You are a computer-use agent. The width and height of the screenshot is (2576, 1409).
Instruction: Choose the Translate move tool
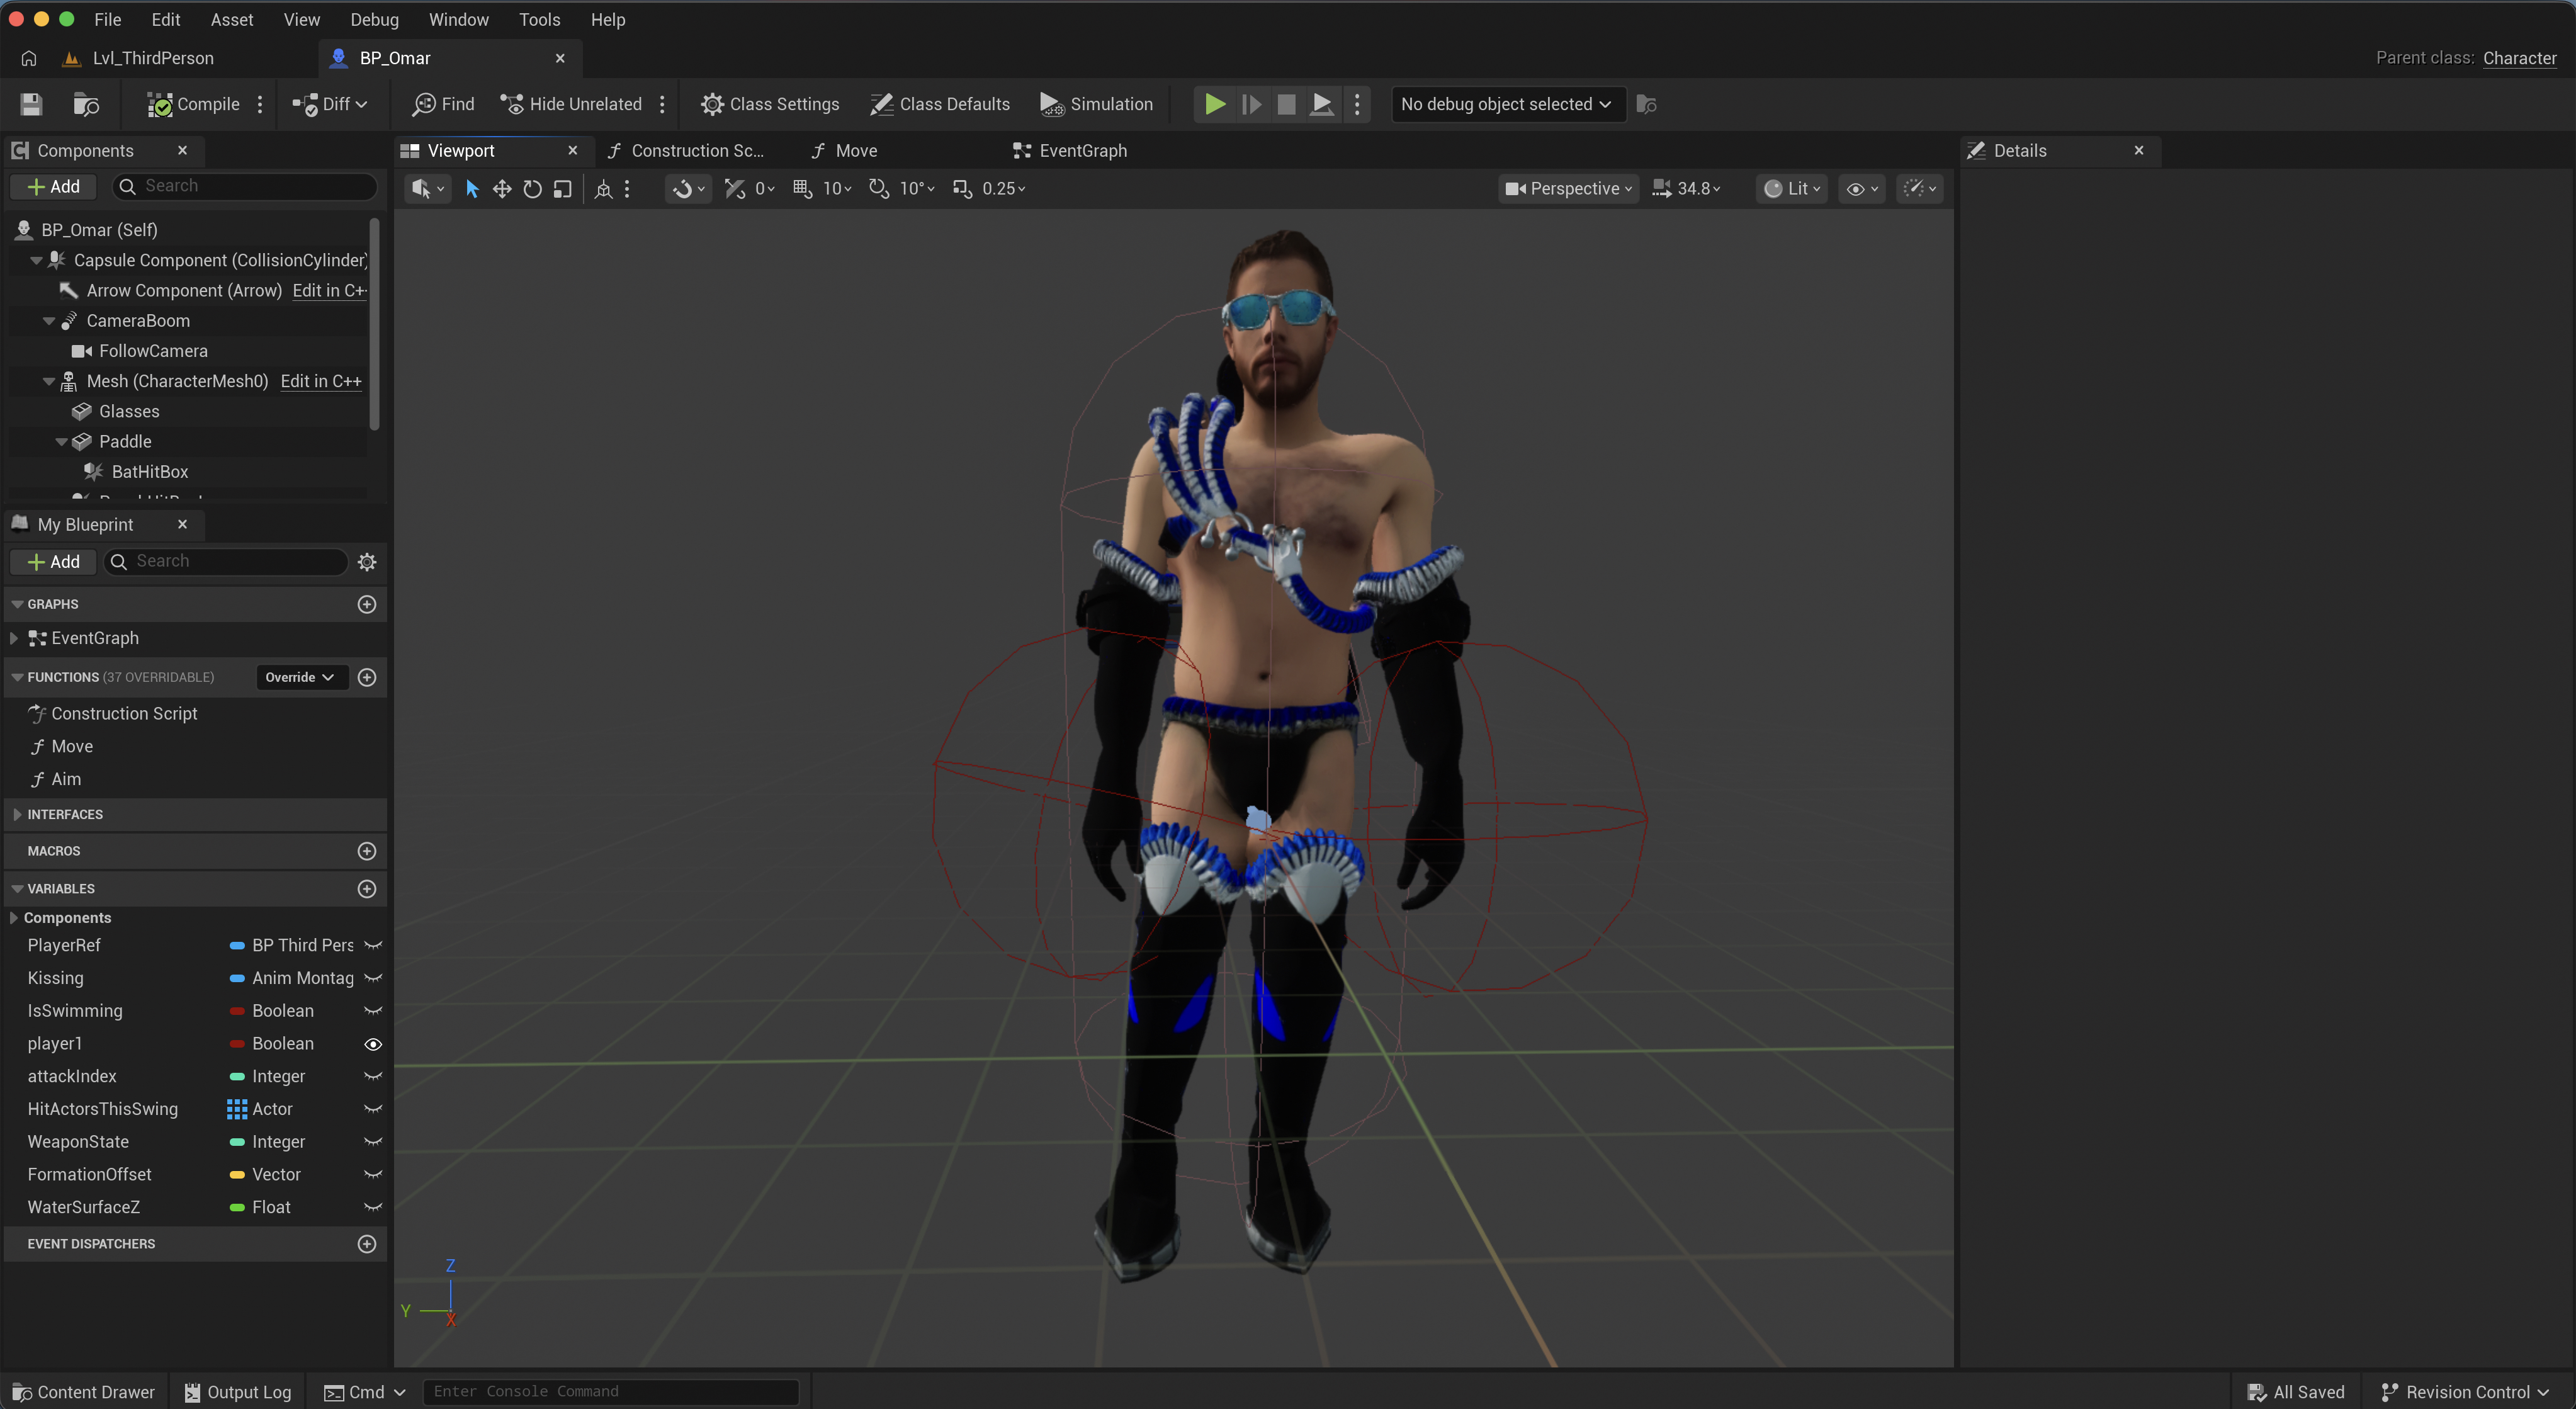click(502, 189)
